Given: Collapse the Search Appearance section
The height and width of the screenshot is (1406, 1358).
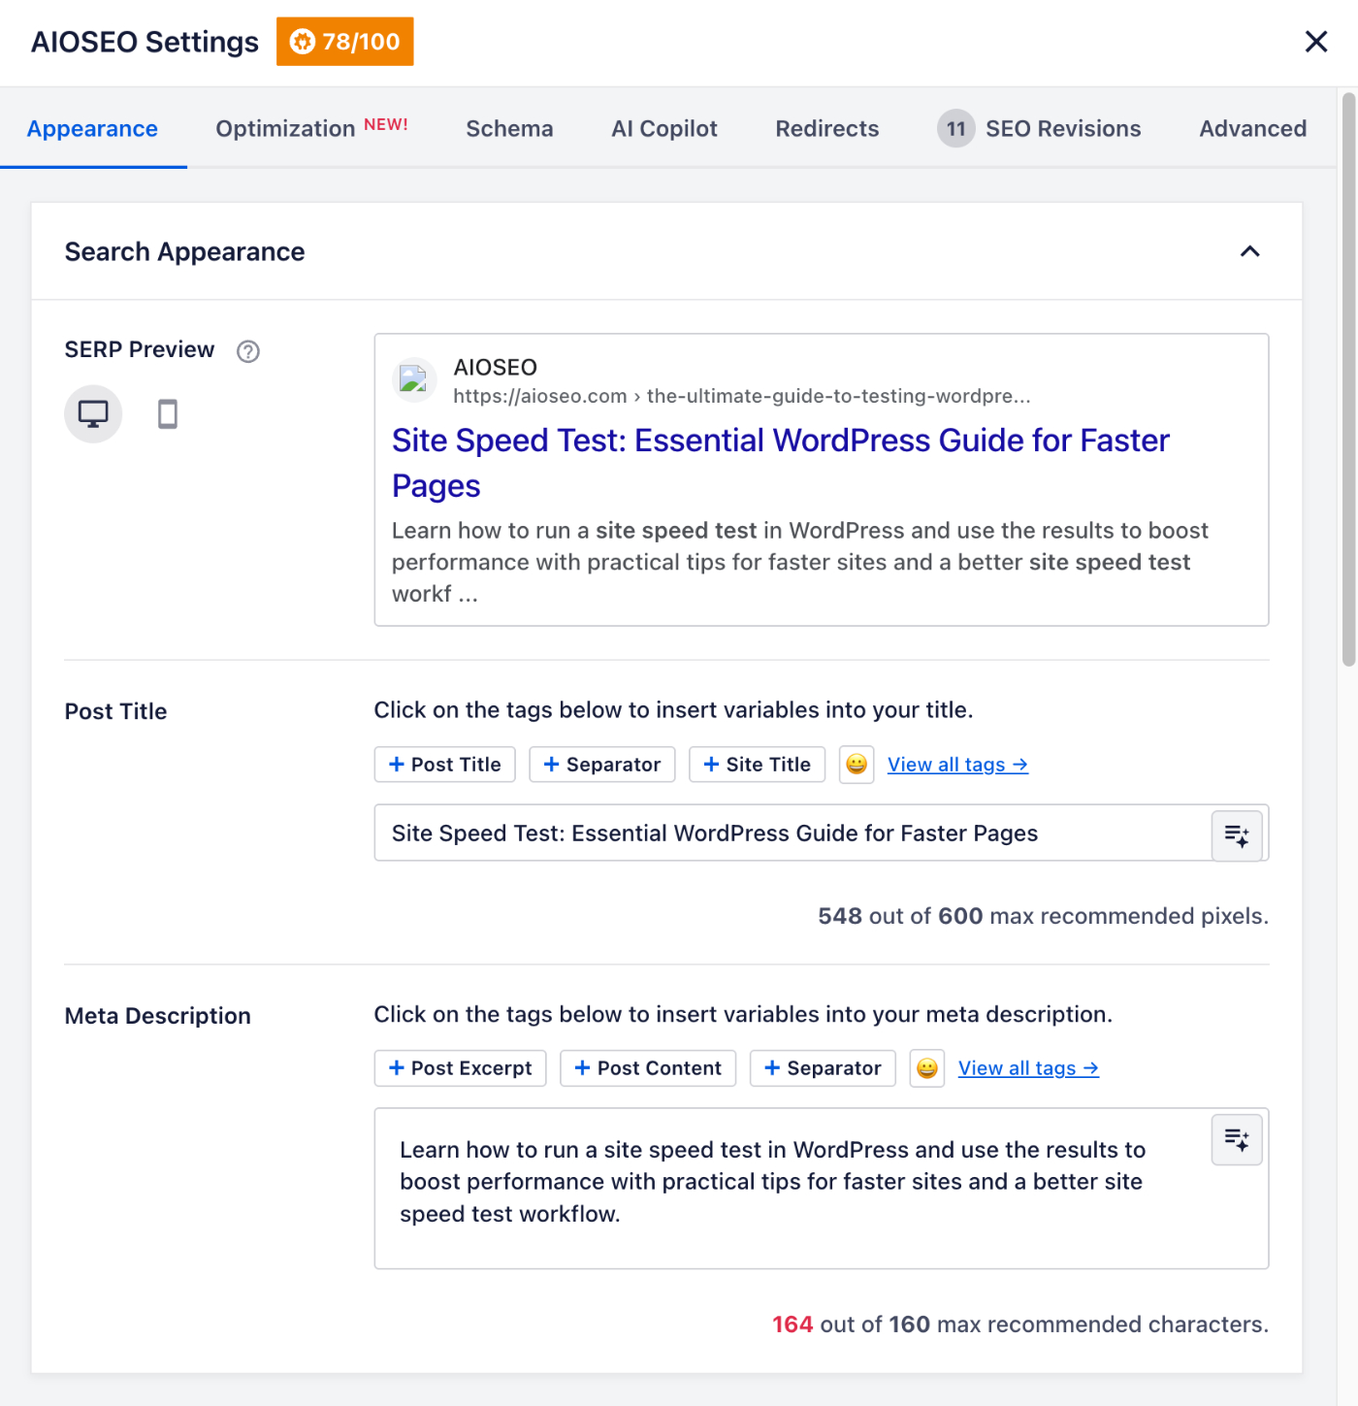Looking at the screenshot, I should pyautogui.click(x=1250, y=251).
